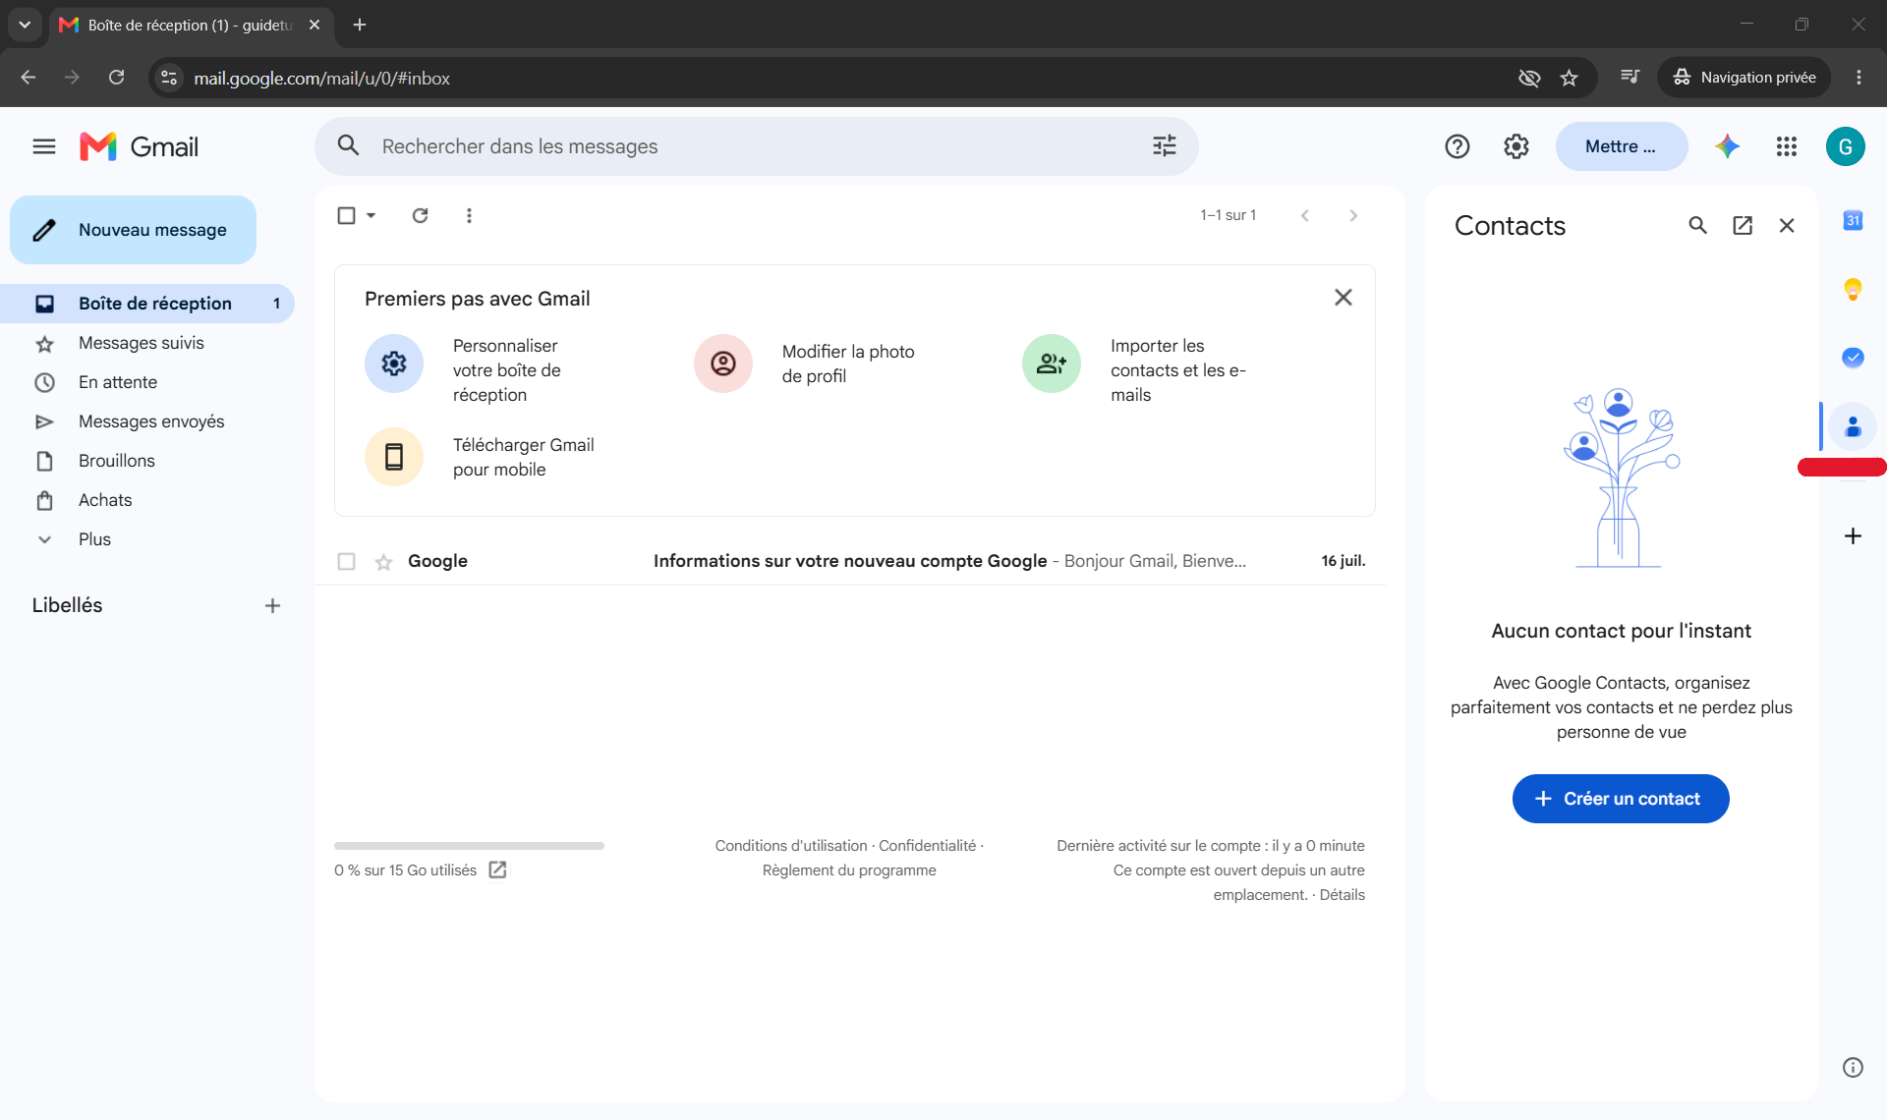This screenshot has height=1120, width=1887.
Task: Open Gmail settings gear icon
Action: tap(1516, 146)
